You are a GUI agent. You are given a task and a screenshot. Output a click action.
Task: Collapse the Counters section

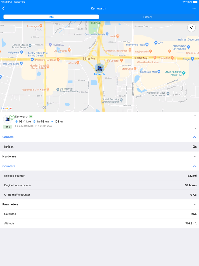coord(195,166)
